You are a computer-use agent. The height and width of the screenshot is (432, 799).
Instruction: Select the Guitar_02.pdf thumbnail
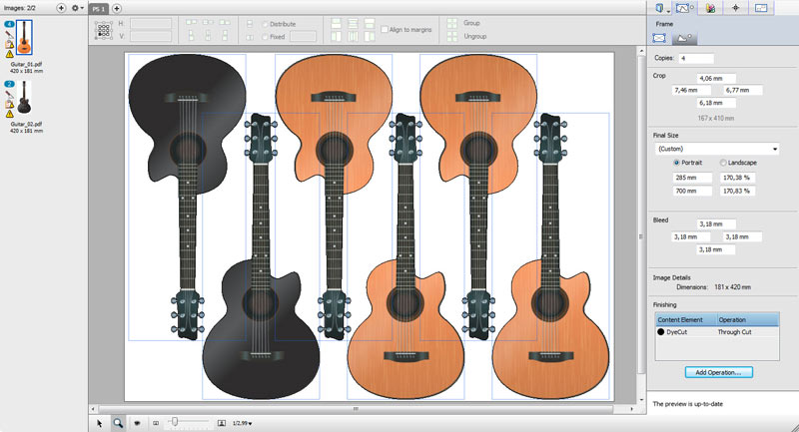[x=24, y=97]
